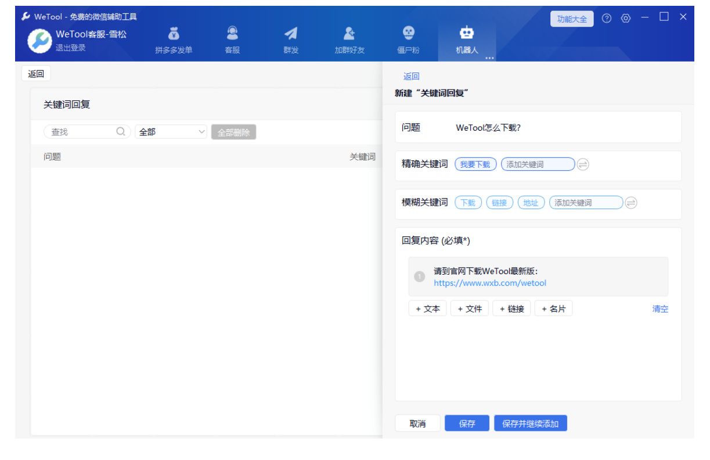Click the 关键词回复 panel title
The height and width of the screenshot is (460, 710).
coord(67,105)
